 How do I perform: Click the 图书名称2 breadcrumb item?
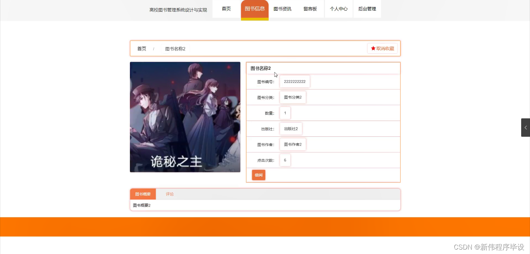pos(175,49)
